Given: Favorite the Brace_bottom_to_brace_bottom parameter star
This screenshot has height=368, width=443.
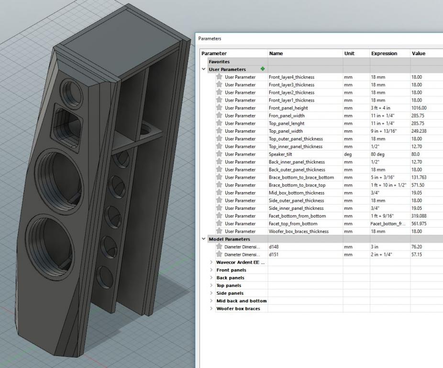Looking at the screenshot, I should click(219, 177).
